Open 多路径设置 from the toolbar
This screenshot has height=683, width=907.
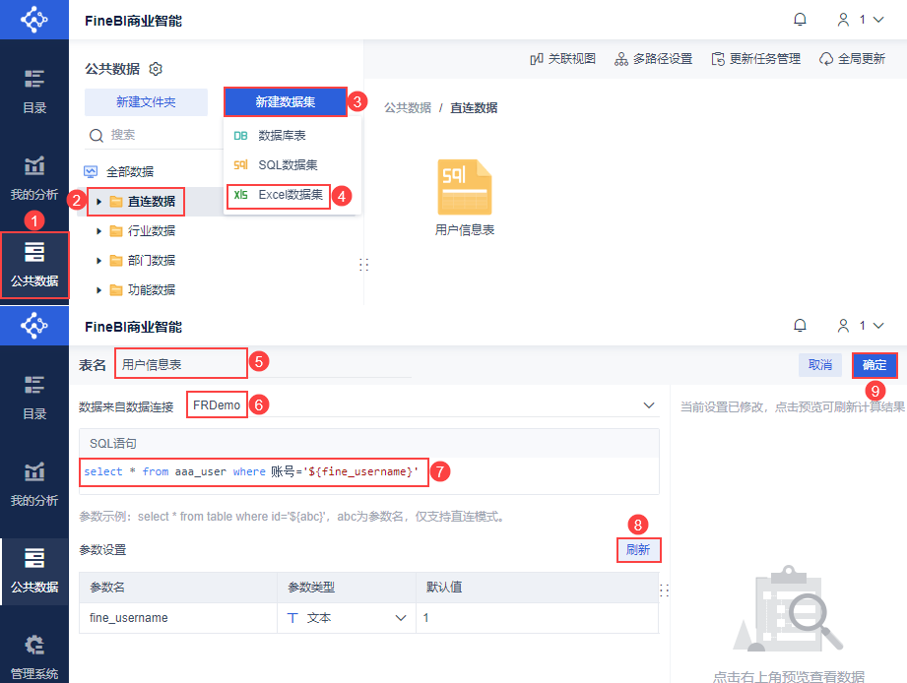coord(653,58)
